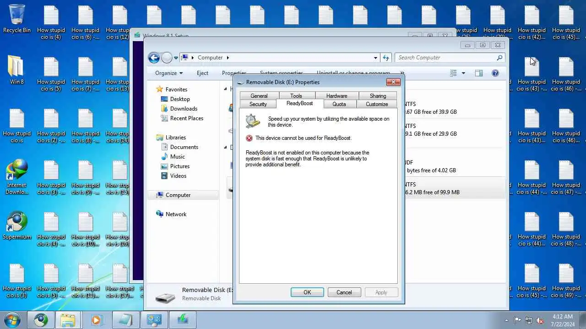Select the file 'How stupid cio is (7)'
Viewport: 586px width, 329px height.
click(x=86, y=74)
